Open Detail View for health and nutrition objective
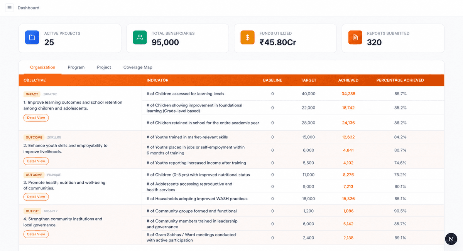Viewport: 463px width, 251px height. (36, 197)
